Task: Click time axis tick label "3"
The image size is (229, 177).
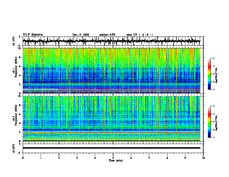Action: click(77, 158)
